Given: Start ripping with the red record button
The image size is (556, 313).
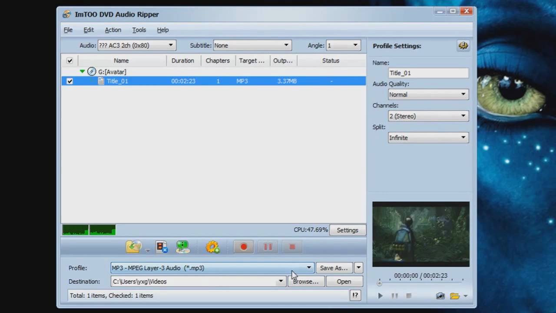Looking at the screenshot, I should [x=243, y=247].
